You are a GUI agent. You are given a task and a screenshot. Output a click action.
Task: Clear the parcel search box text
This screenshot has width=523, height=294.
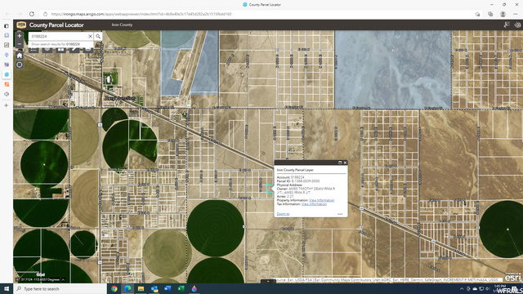[90, 36]
